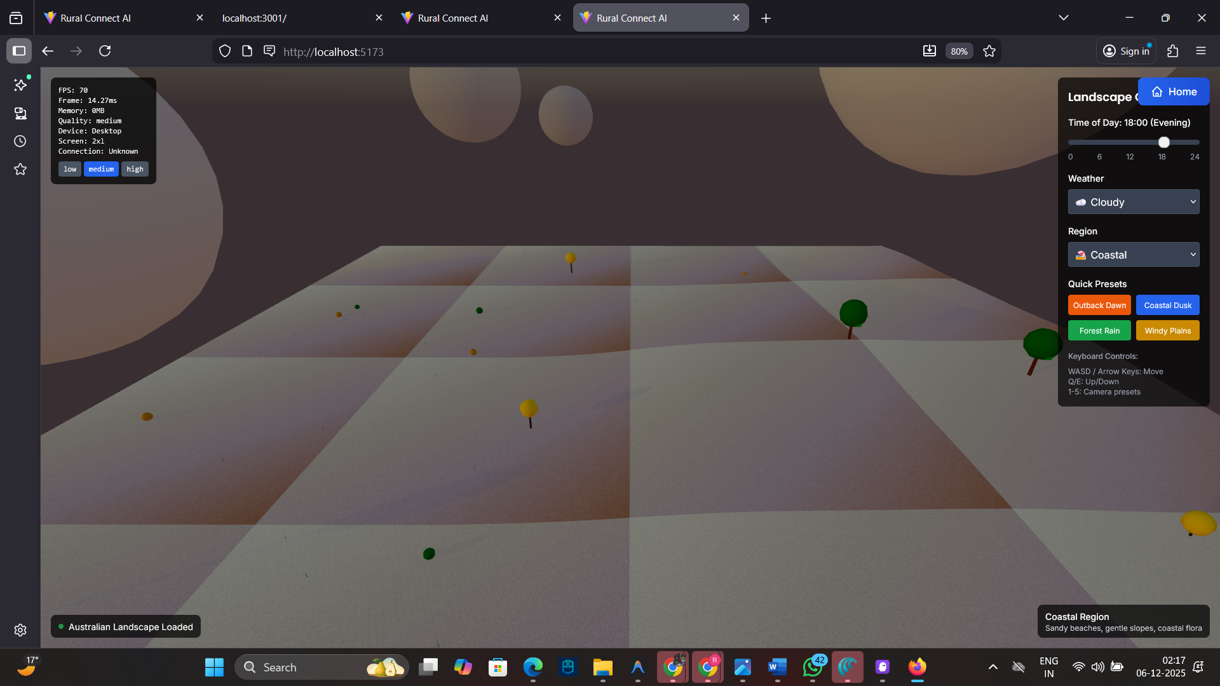The width and height of the screenshot is (1220, 686).
Task: Click the install app icon in address bar
Action: 929,51
